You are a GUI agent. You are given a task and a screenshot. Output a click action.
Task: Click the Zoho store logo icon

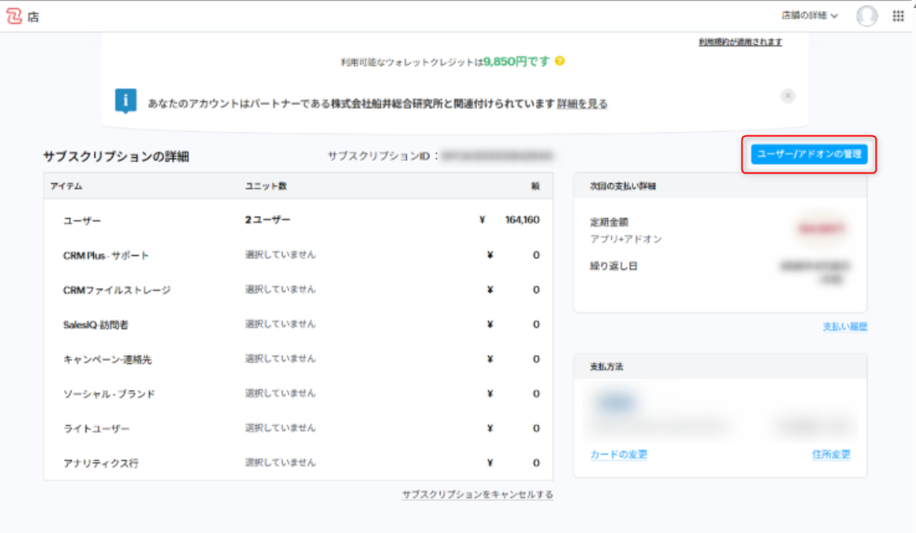coord(14,16)
